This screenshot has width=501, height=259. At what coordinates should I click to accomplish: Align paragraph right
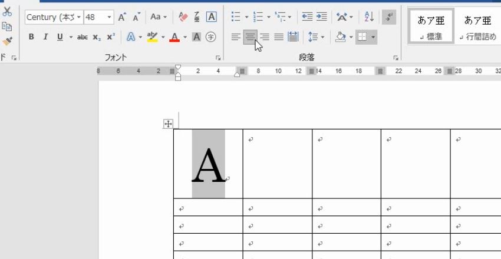tap(264, 37)
